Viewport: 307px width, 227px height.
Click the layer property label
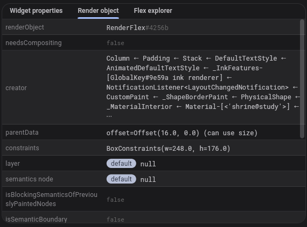13,164
